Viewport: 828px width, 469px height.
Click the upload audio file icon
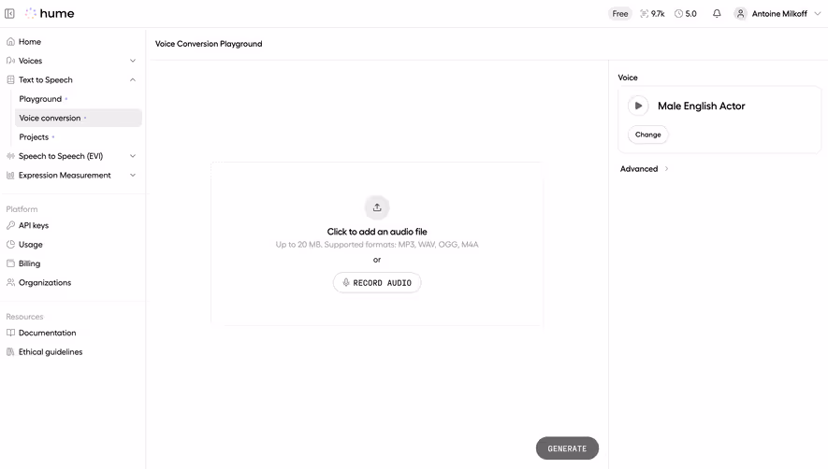coord(377,207)
